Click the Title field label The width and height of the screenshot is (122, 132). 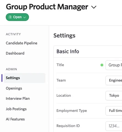[60, 65]
